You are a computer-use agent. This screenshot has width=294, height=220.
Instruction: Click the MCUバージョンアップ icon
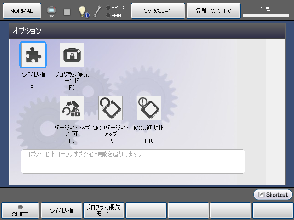click(x=110, y=108)
